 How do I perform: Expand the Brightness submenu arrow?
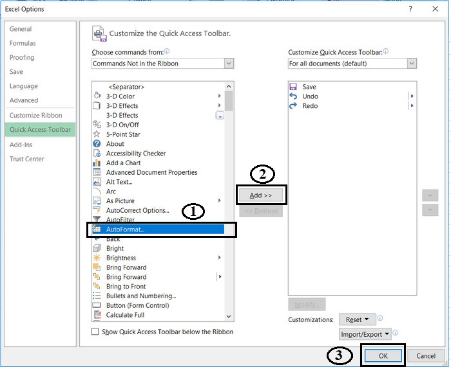pyautogui.click(x=219, y=257)
